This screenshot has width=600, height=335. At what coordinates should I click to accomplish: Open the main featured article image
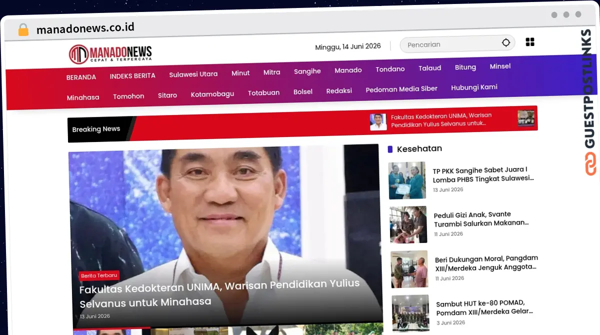pos(225,235)
